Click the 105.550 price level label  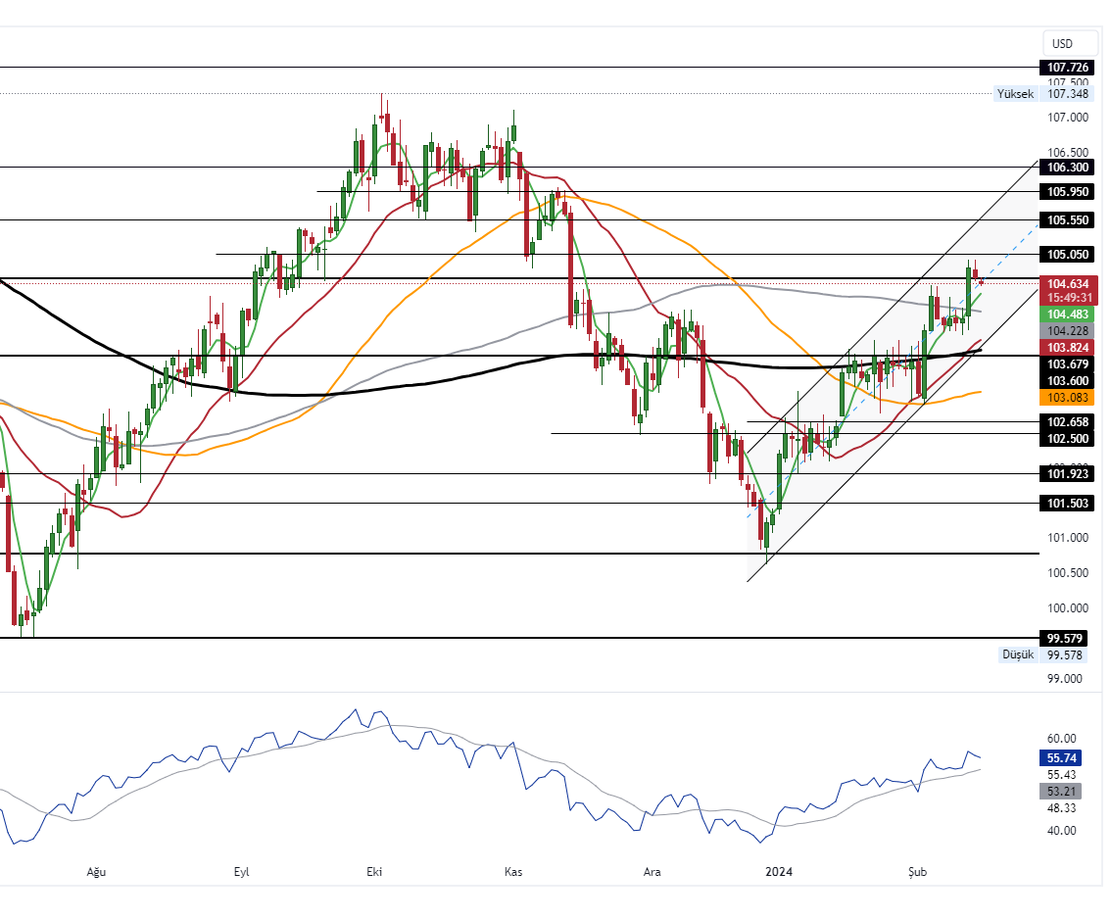coord(1067,220)
